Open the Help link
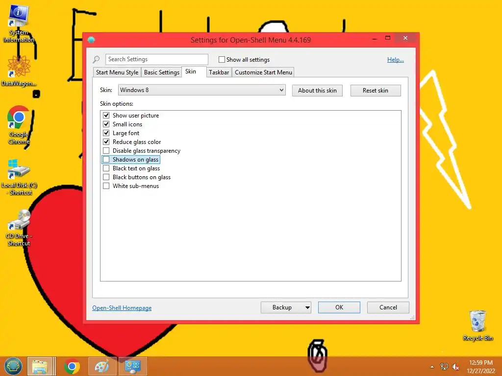The width and height of the screenshot is (502, 376). pyautogui.click(x=396, y=59)
